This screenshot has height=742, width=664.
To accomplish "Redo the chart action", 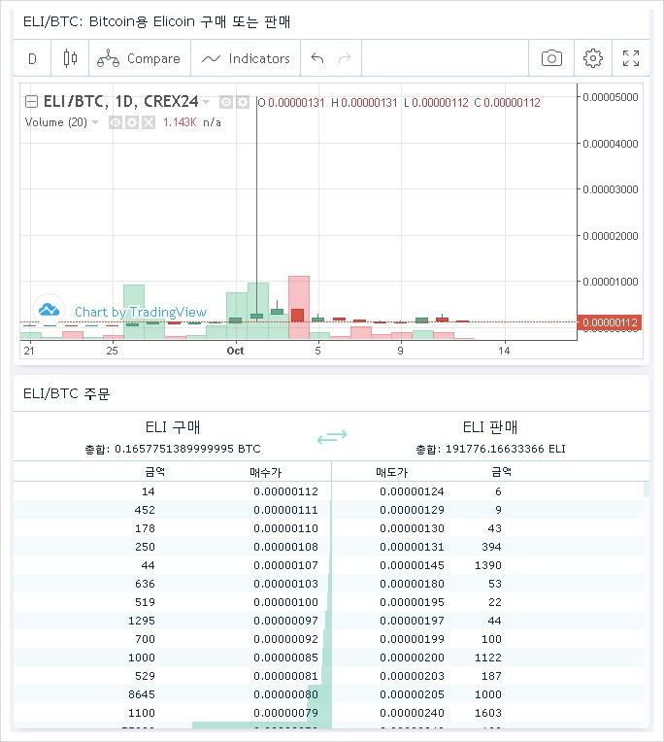I will (346, 58).
